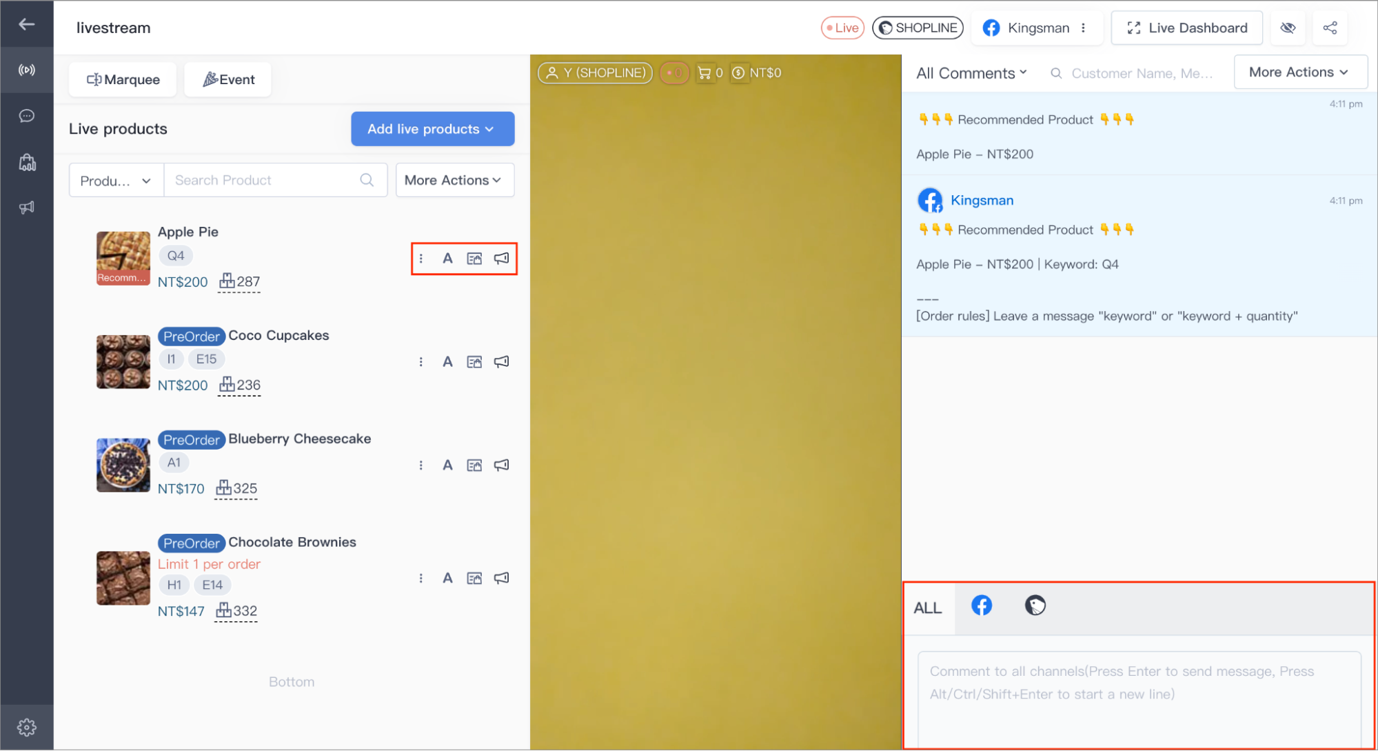Open settings gear in sidebar
This screenshot has width=1378, height=751.
click(27, 727)
